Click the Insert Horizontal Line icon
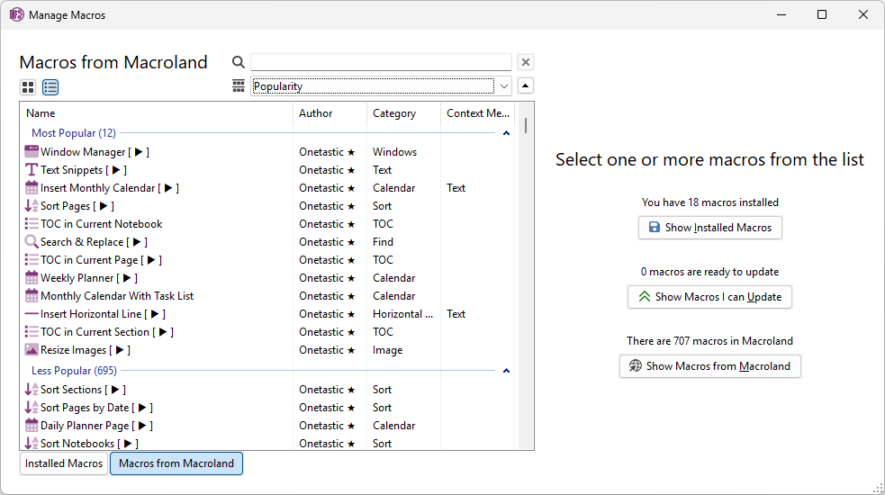The image size is (885, 495). click(32, 314)
